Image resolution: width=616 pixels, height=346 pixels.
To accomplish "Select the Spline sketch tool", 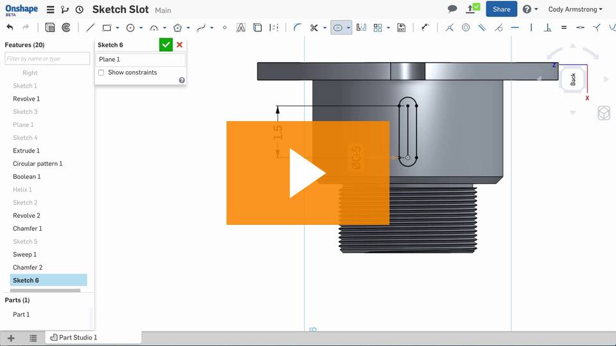I will 201,28.
